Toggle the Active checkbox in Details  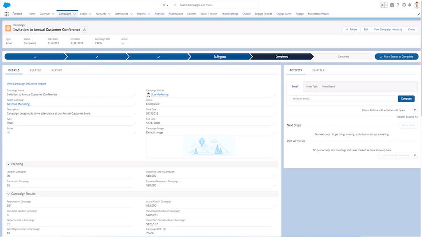[x=9, y=133]
